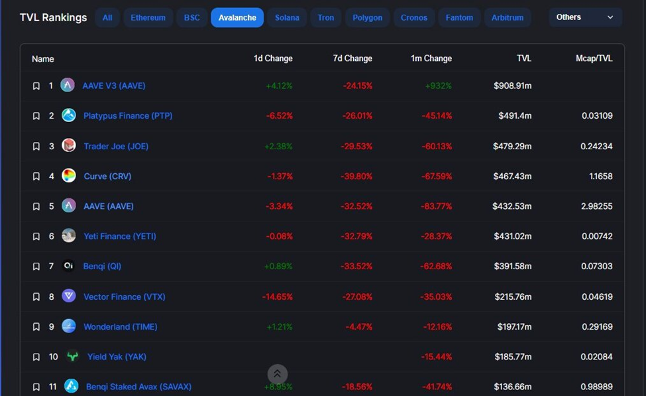Screen dimensions: 646x396
Task: Bookmark AAVE V3 in row 1
Action: click(x=36, y=86)
